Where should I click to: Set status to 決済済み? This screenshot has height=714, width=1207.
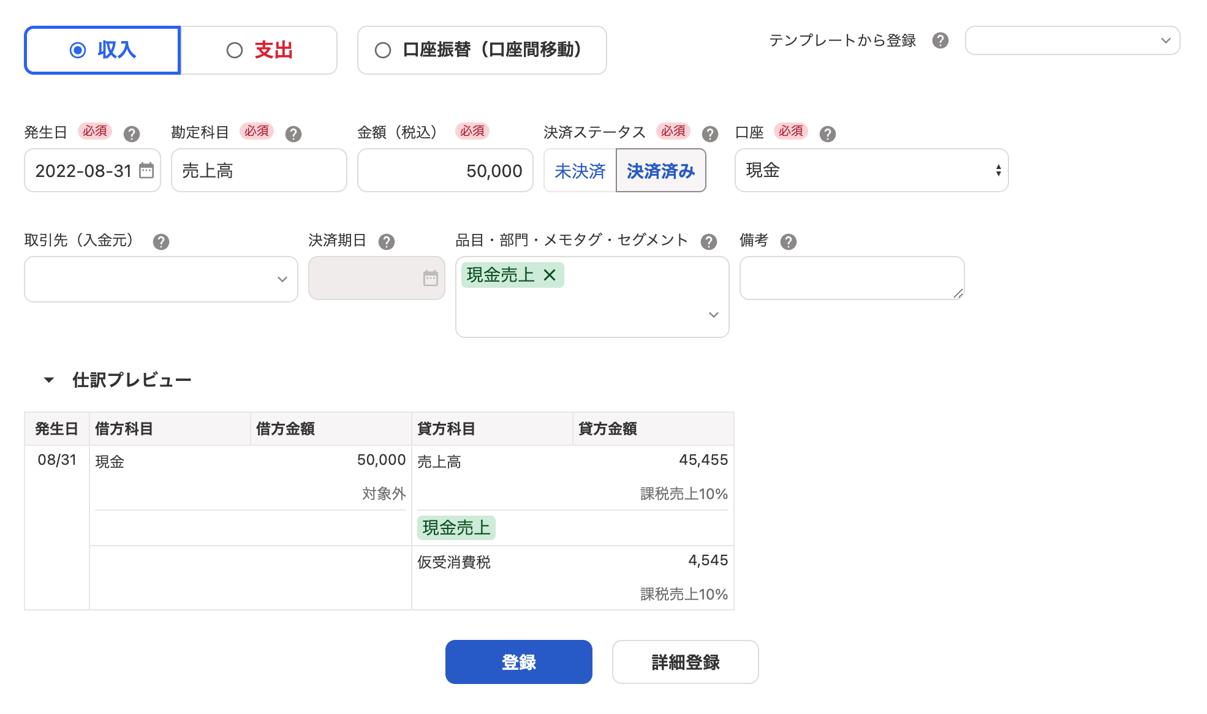point(660,171)
